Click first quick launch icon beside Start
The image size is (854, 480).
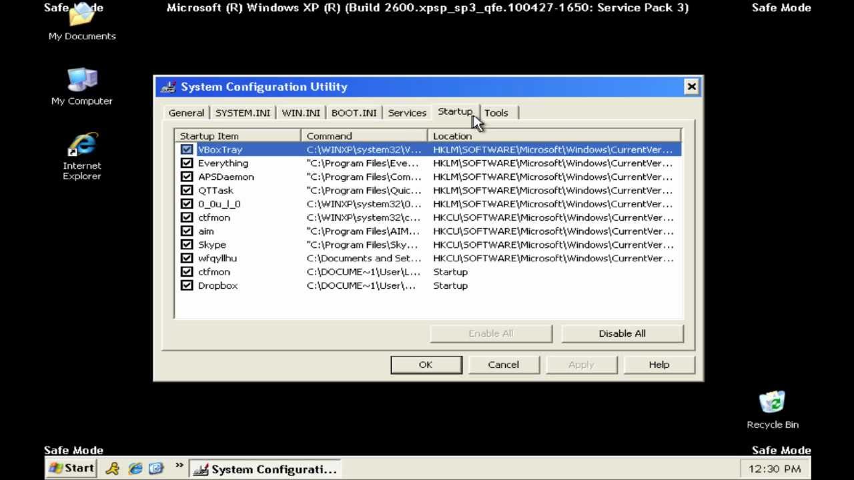(x=112, y=469)
